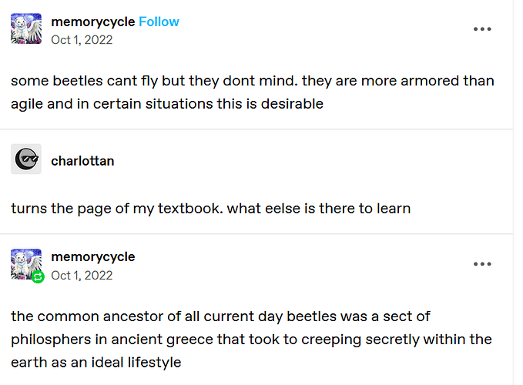Viewport: 523px width, 385px height.
Task: Click the word 'philosphers' in the reblog
Action: (51, 340)
